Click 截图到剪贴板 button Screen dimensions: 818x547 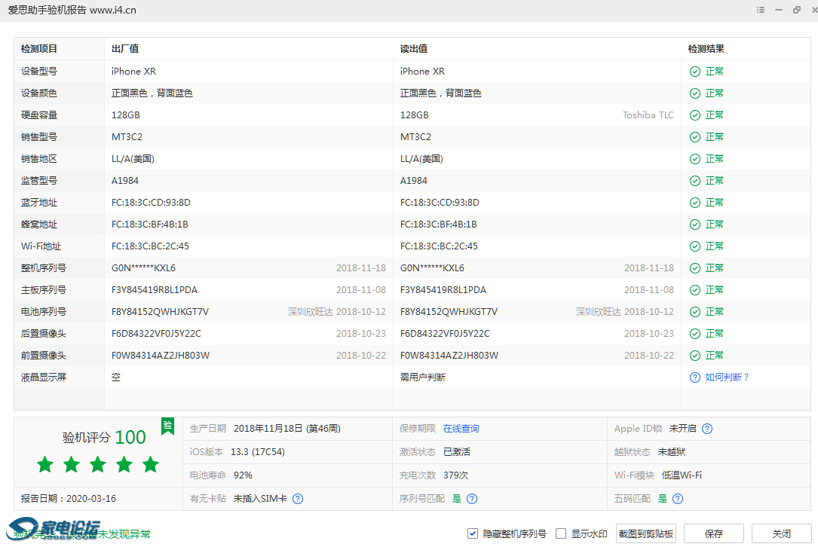[646, 533]
